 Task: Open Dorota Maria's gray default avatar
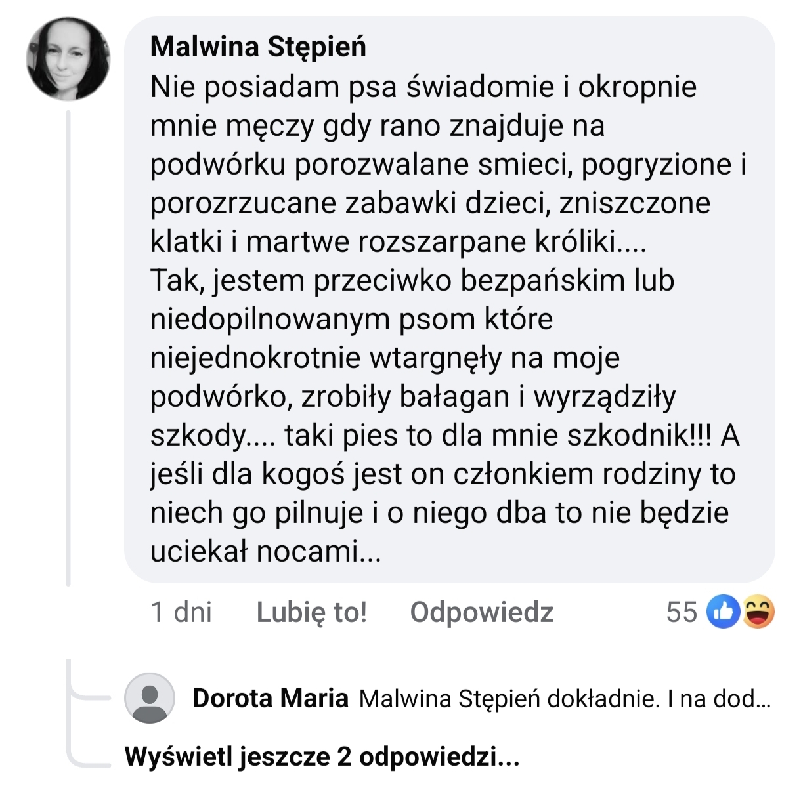tap(150, 698)
